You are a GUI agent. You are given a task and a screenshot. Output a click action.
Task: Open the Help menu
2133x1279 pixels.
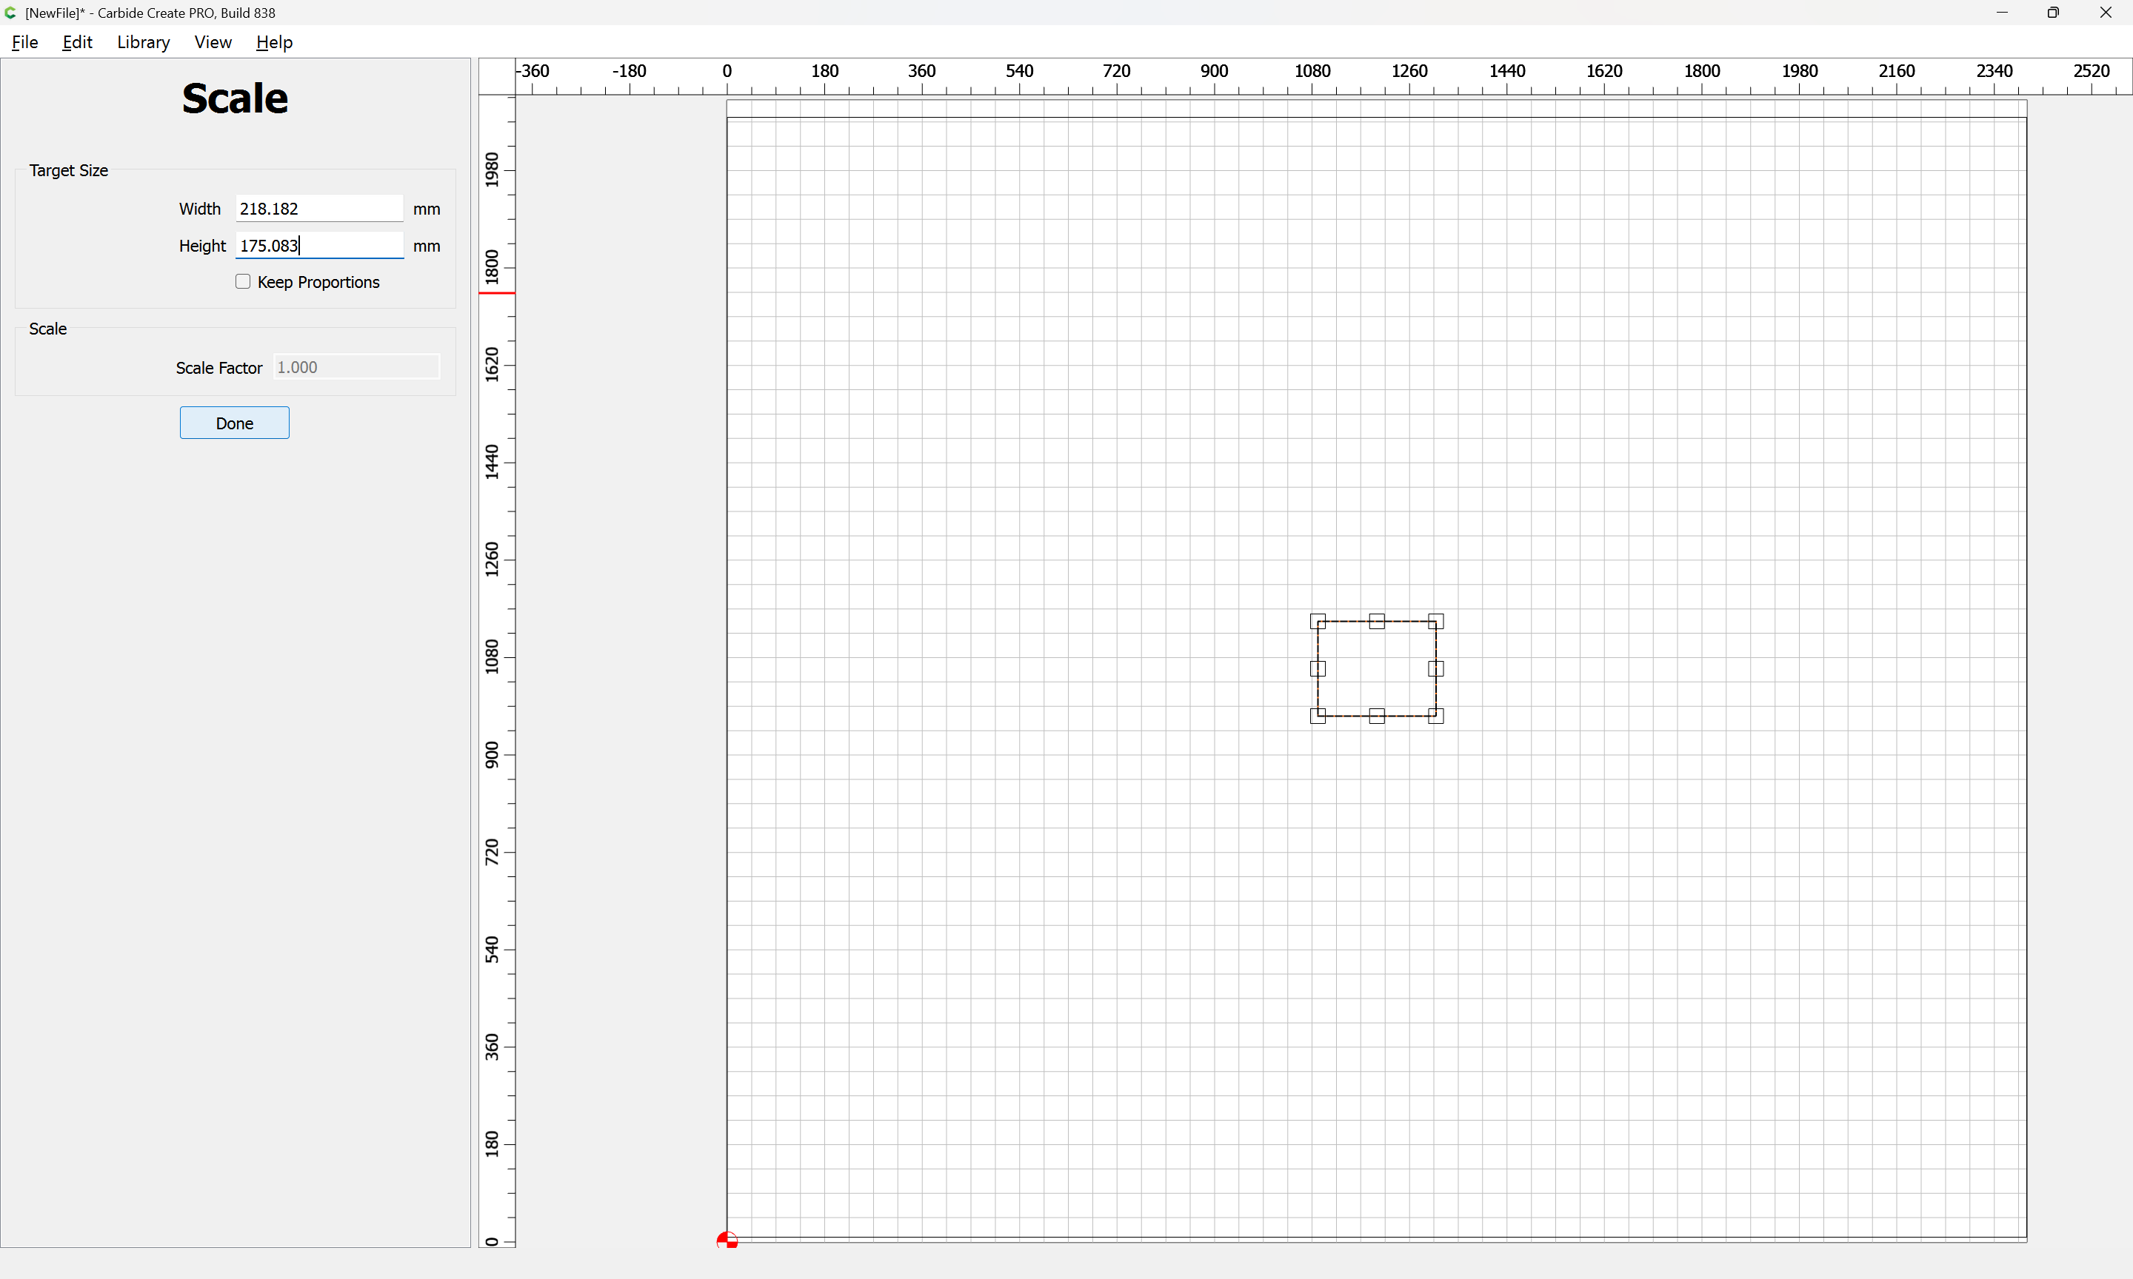pyautogui.click(x=274, y=42)
